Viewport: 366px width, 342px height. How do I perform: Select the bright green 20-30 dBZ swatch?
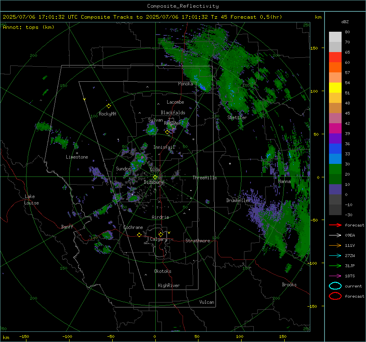tap(335, 169)
